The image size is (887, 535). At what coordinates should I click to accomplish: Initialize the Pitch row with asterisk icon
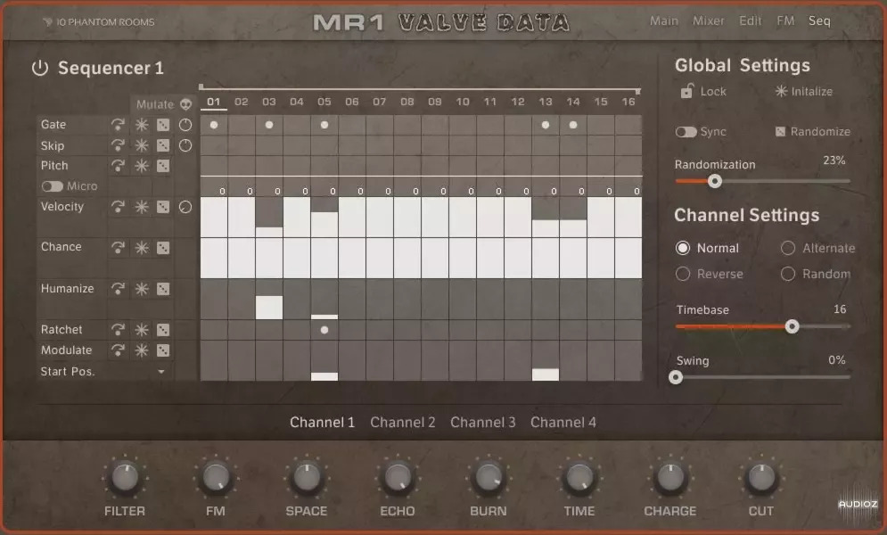coord(141,166)
